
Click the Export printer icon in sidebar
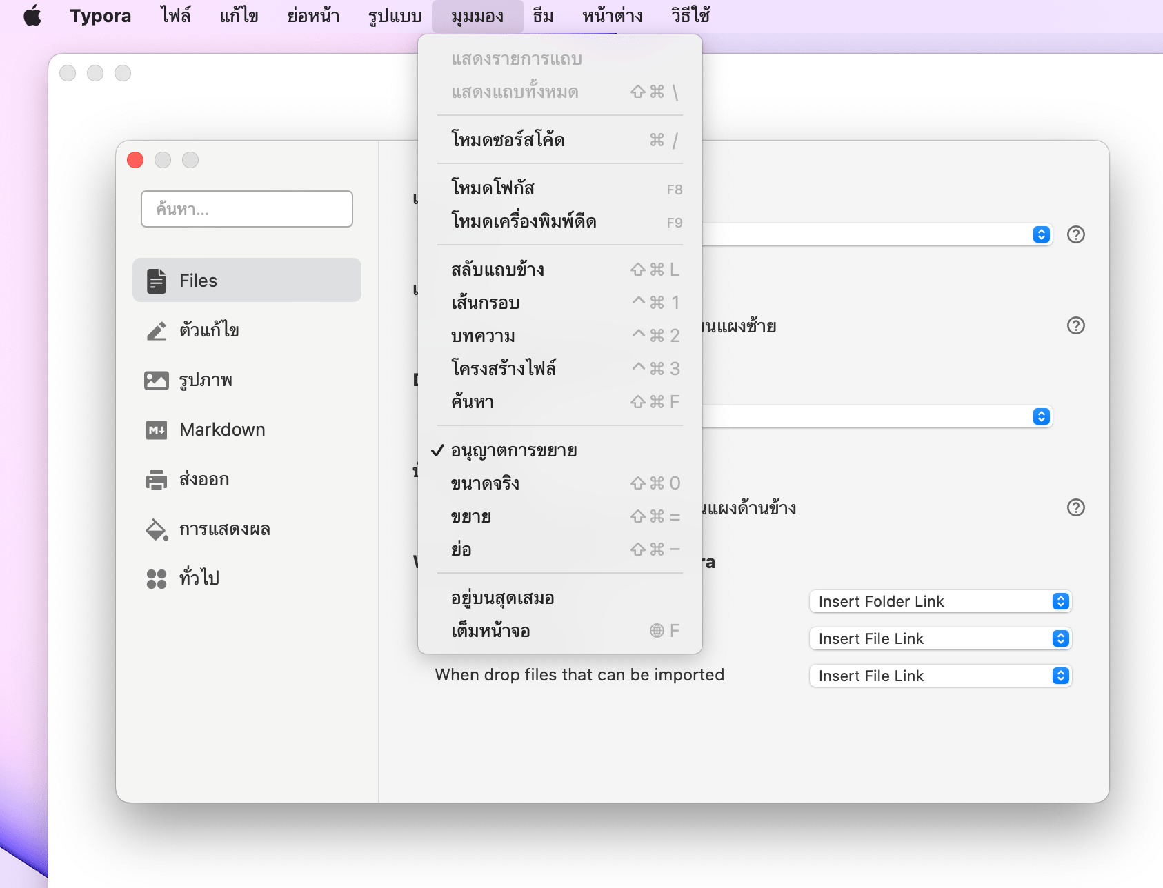(x=157, y=480)
